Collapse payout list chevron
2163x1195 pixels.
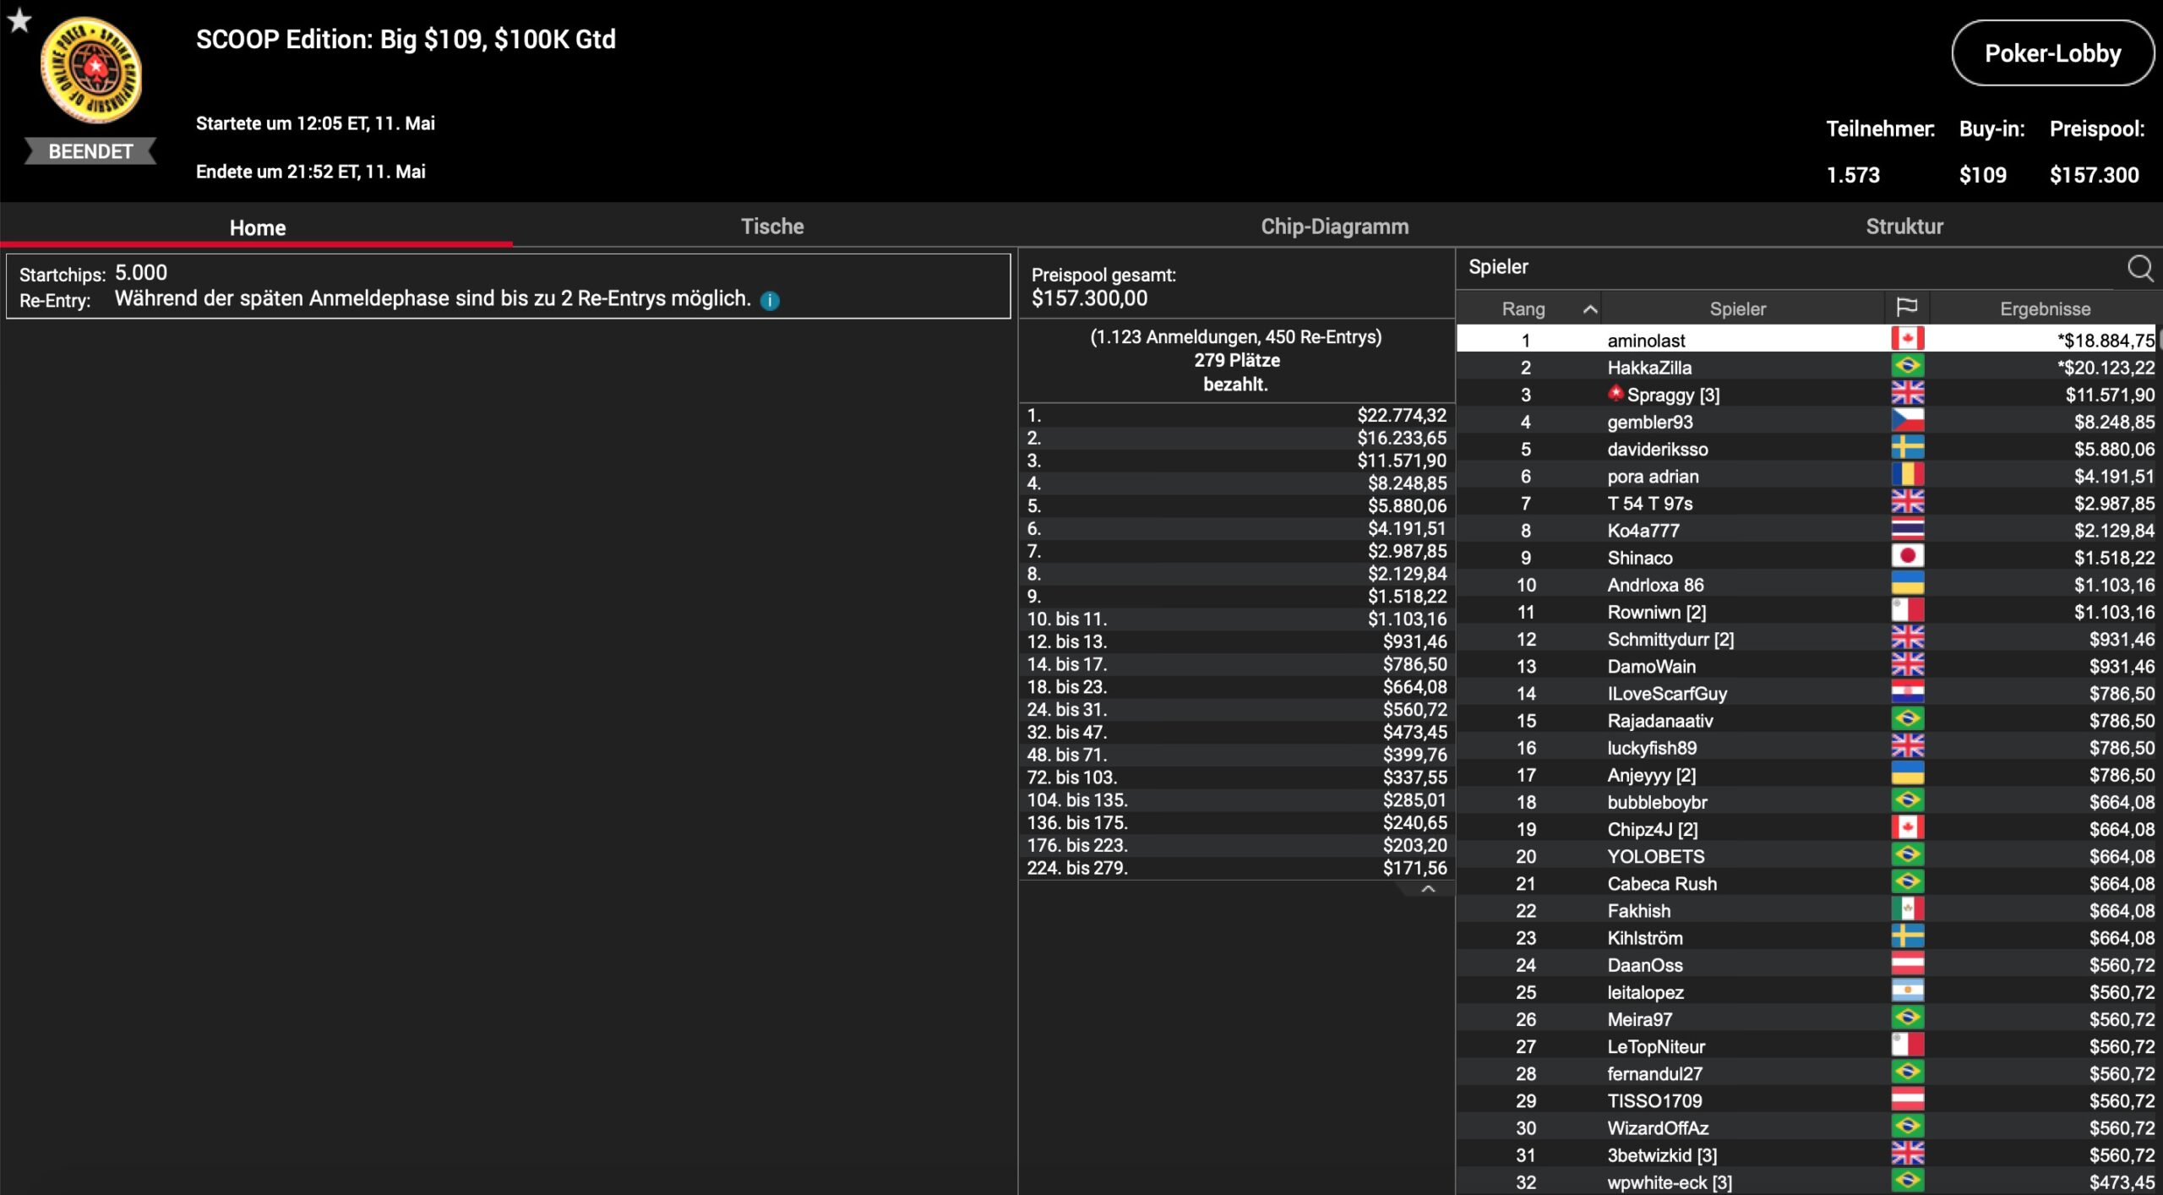1427,889
